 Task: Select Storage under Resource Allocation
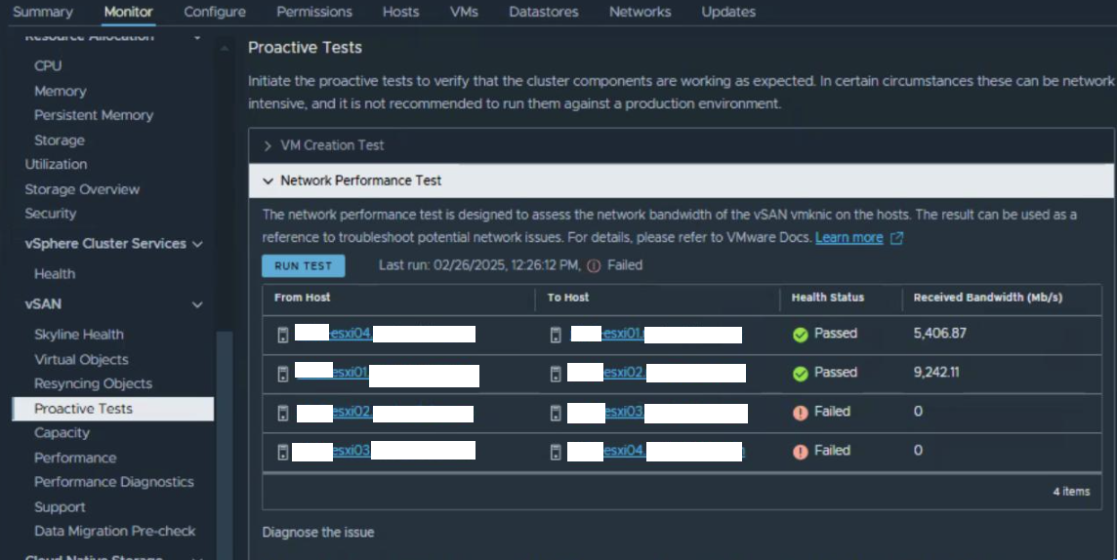[x=60, y=140]
